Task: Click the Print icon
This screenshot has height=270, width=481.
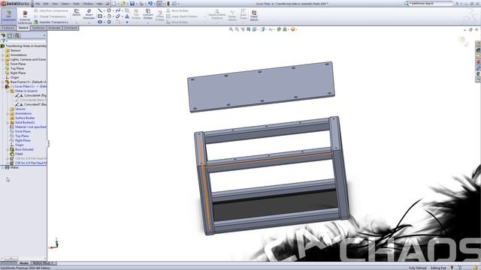Action: click(x=141, y=4)
